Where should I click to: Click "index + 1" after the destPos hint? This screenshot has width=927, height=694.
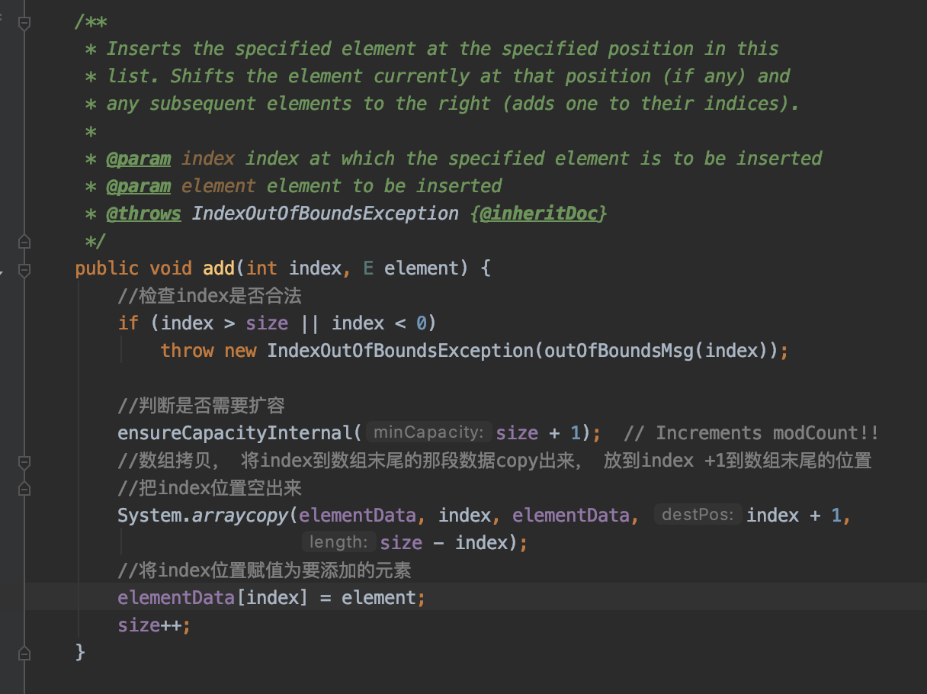point(794,516)
